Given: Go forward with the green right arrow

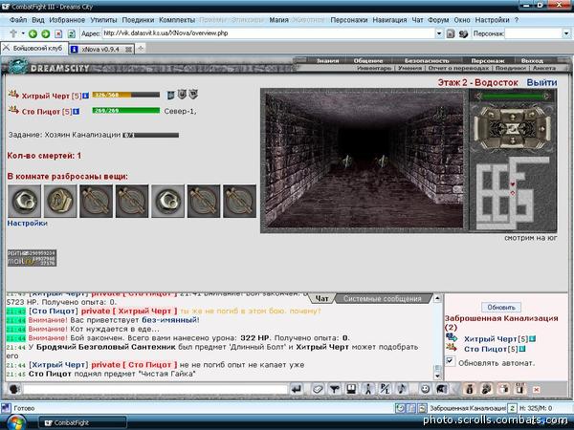Looking at the screenshot, I should point(45,33).
